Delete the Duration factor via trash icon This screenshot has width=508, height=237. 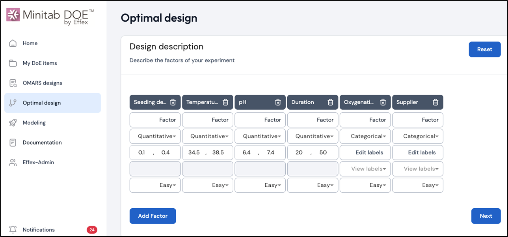(330, 102)
